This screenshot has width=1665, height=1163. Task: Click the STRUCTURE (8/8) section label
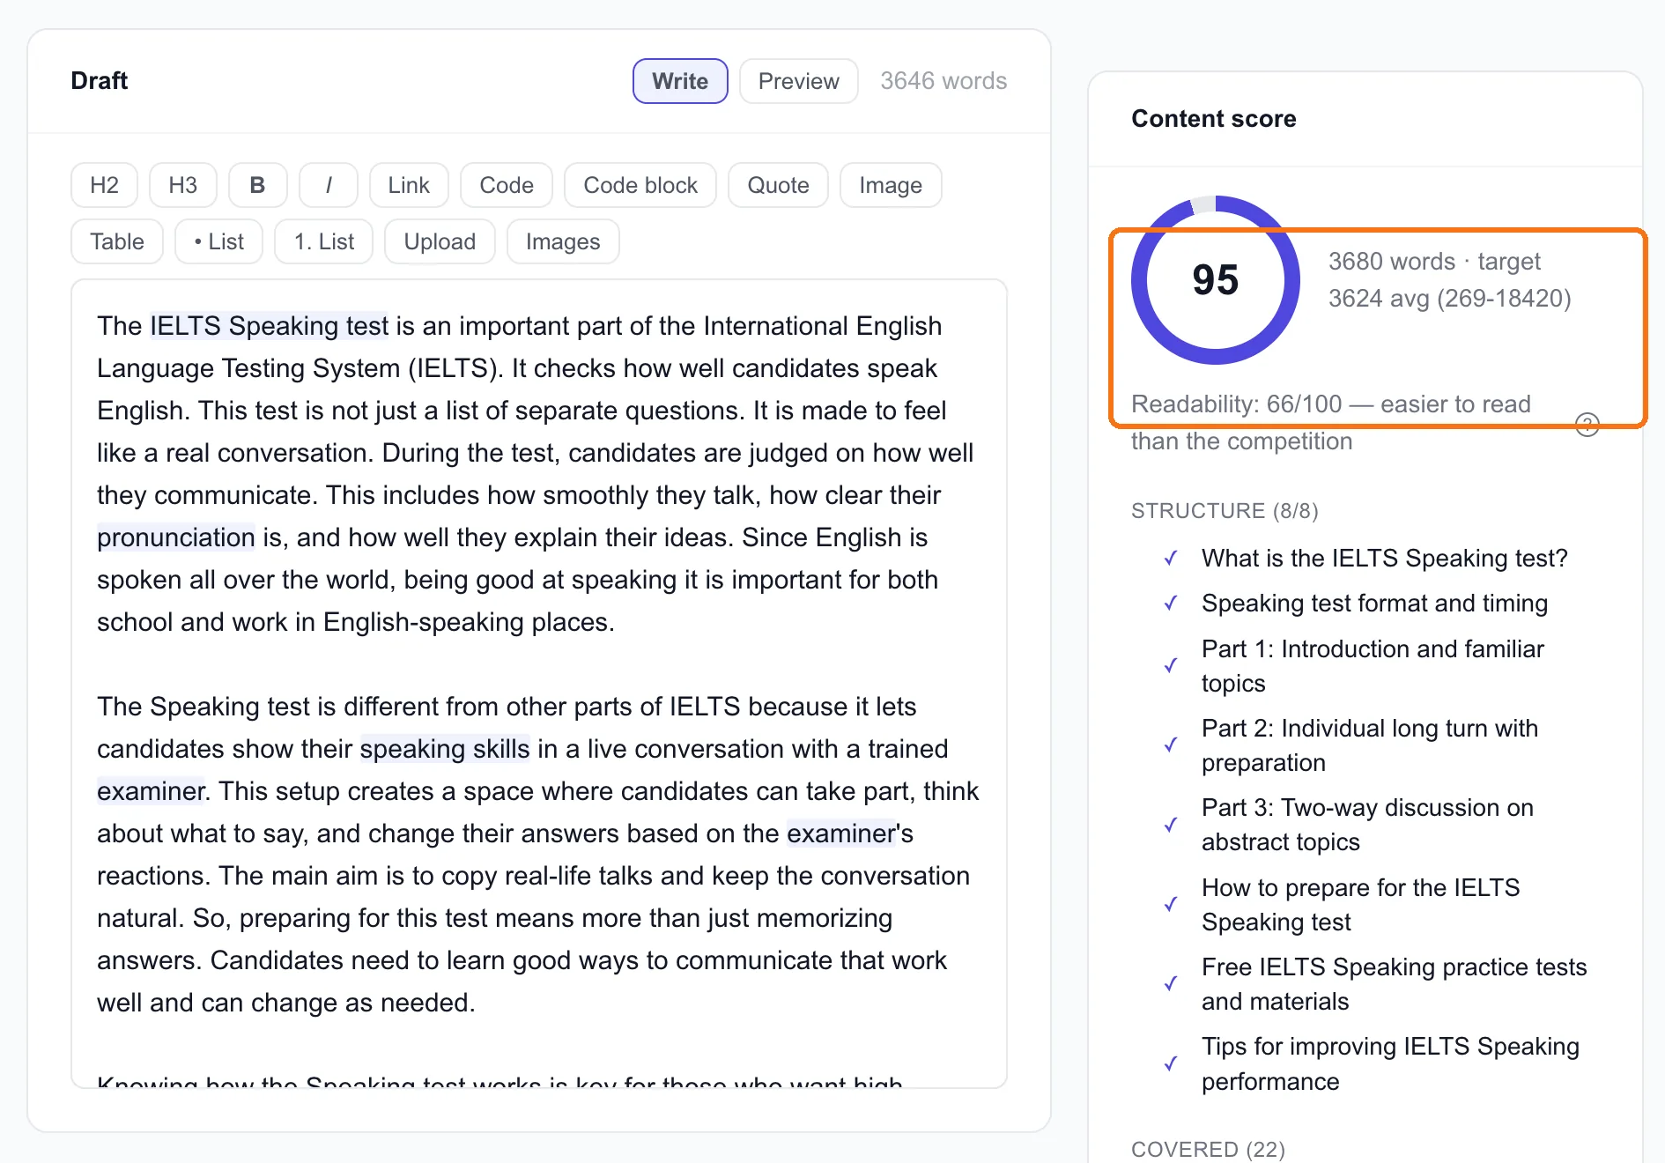point(1225,511)
